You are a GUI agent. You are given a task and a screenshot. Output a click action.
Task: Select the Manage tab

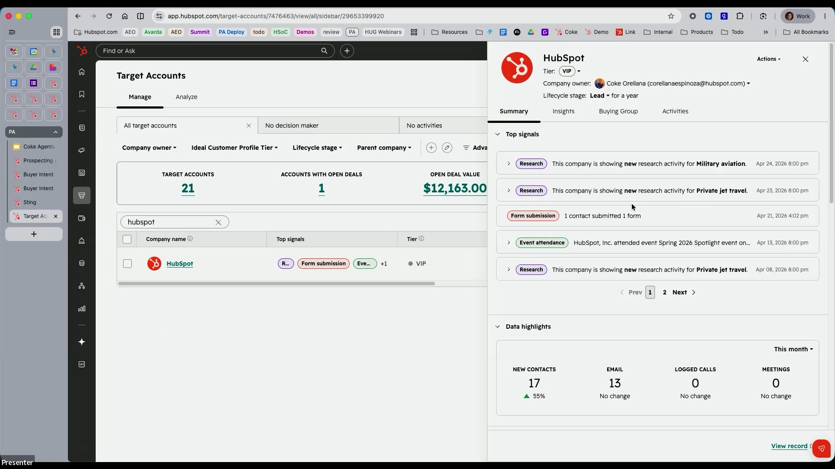point(140,97)
